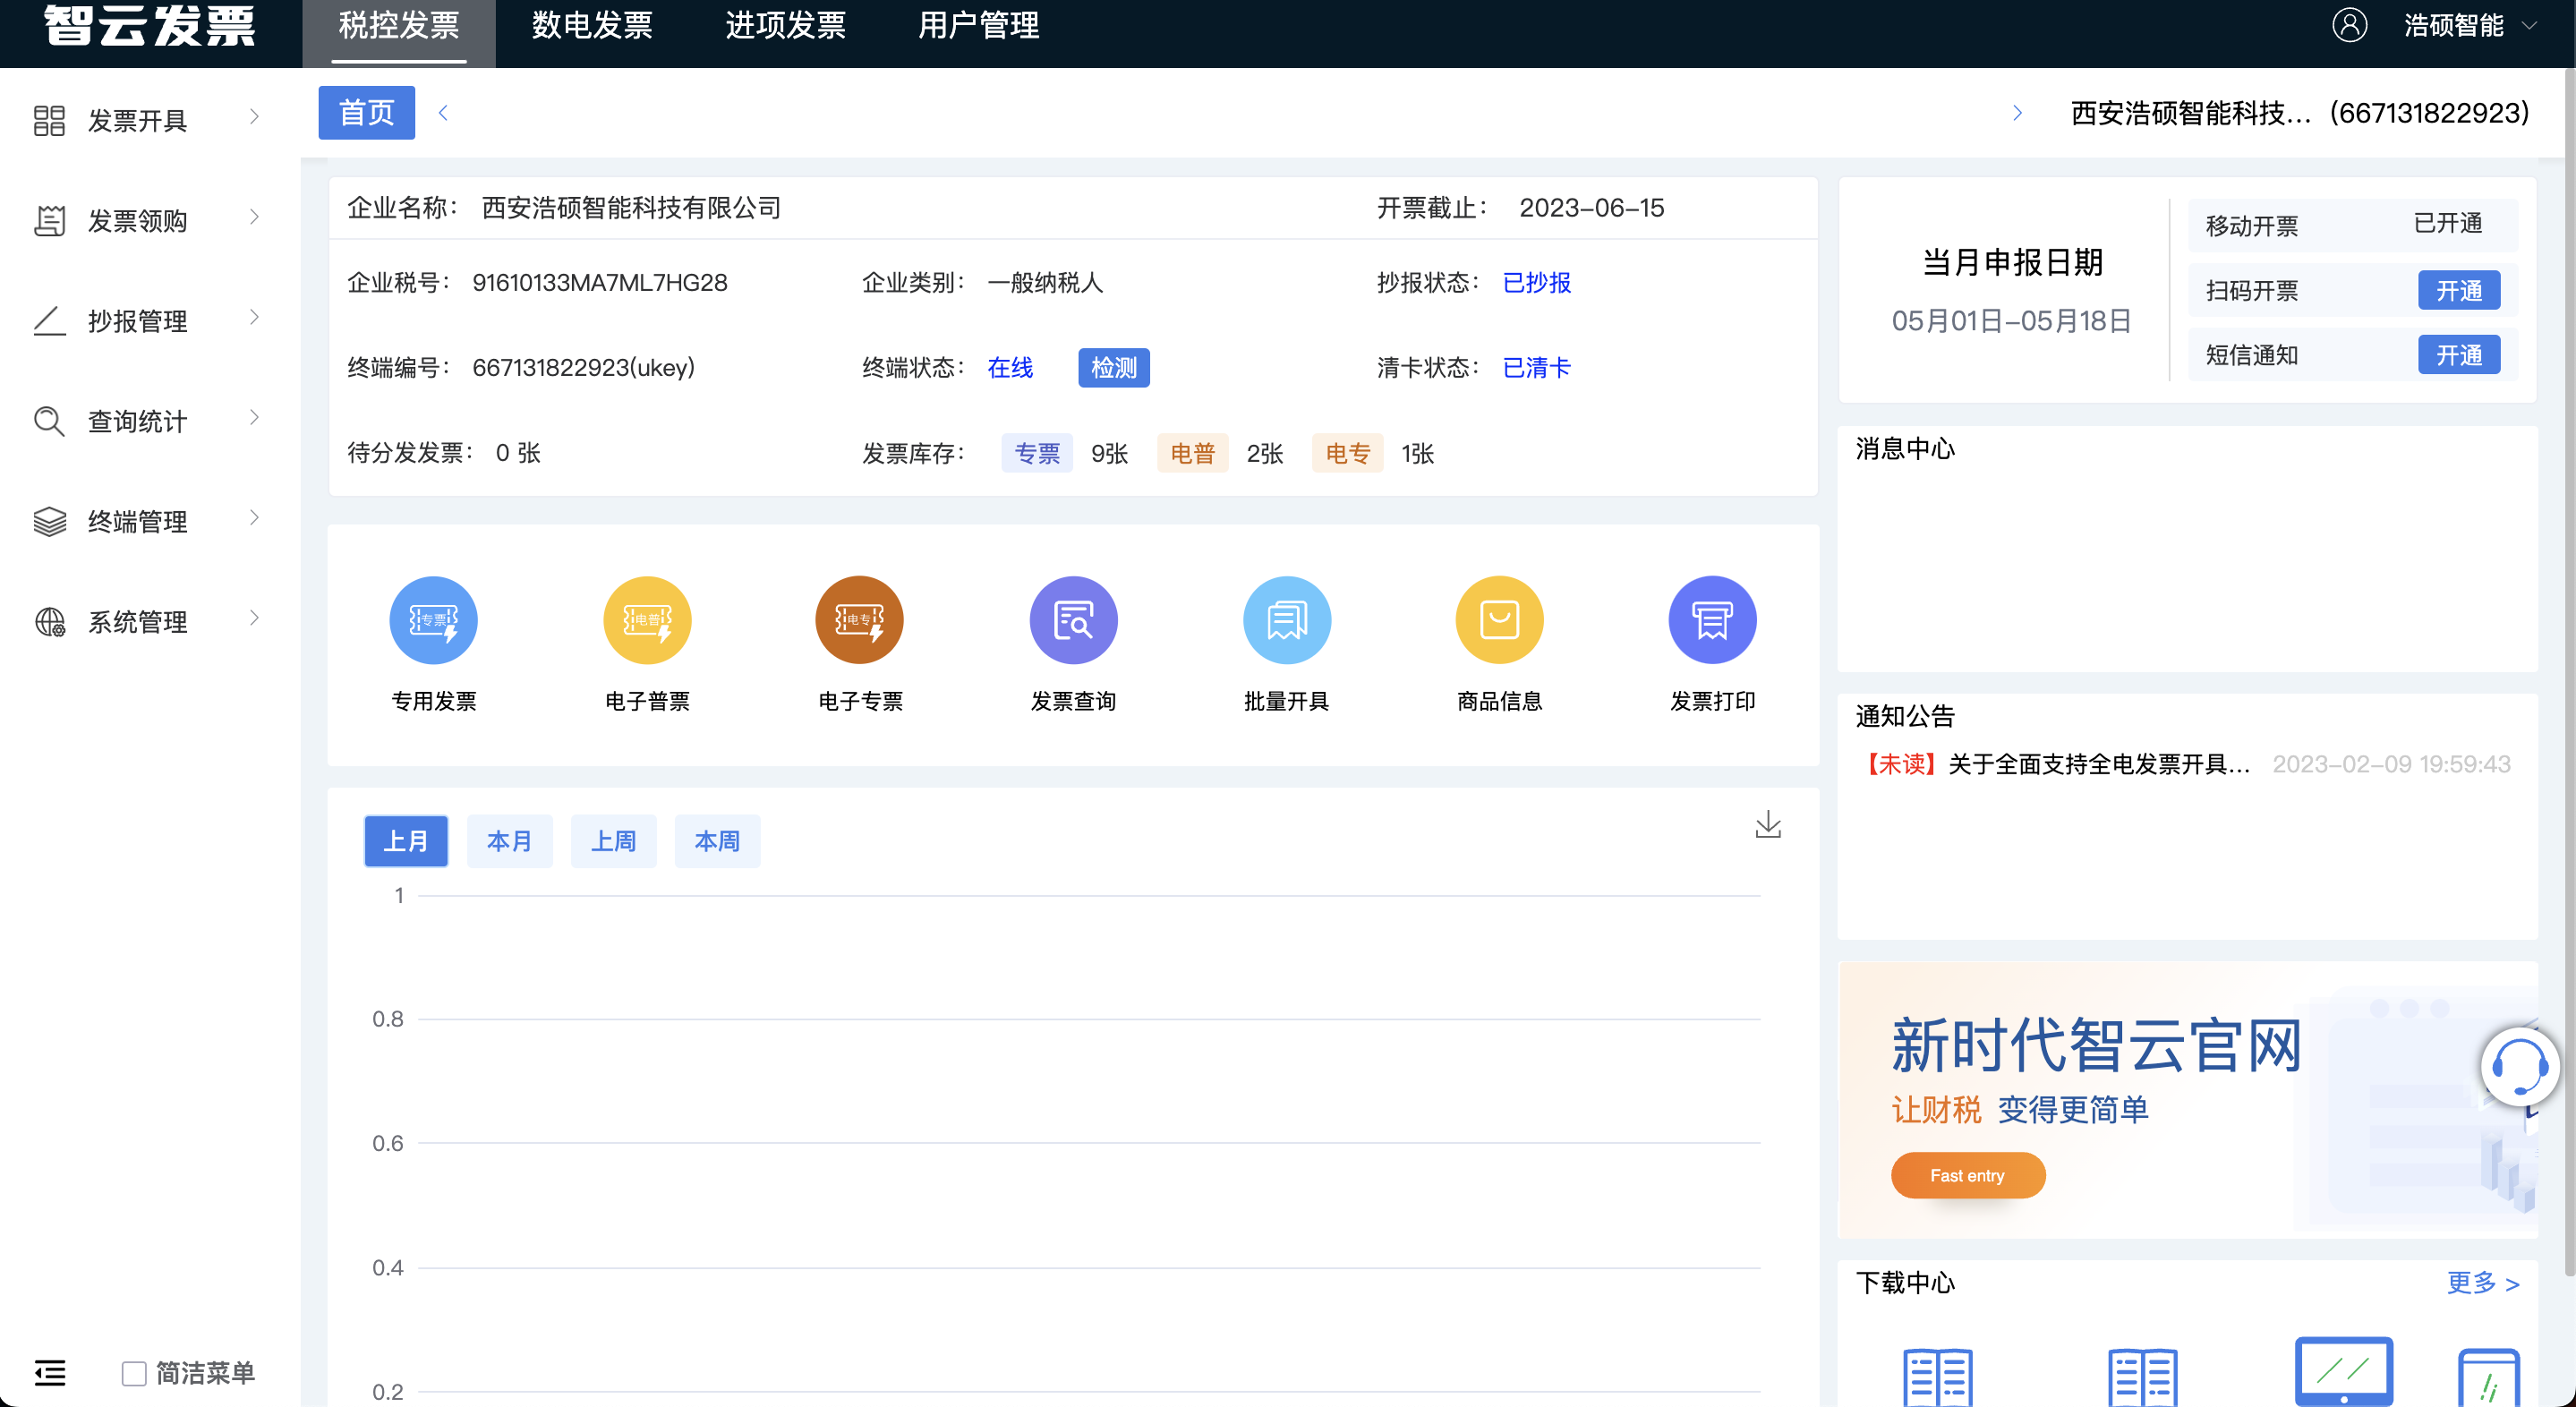This screenshot has width=2576, height=1407.
Task: Click the 检测 terminal status button
Action: coord(1114,368)
